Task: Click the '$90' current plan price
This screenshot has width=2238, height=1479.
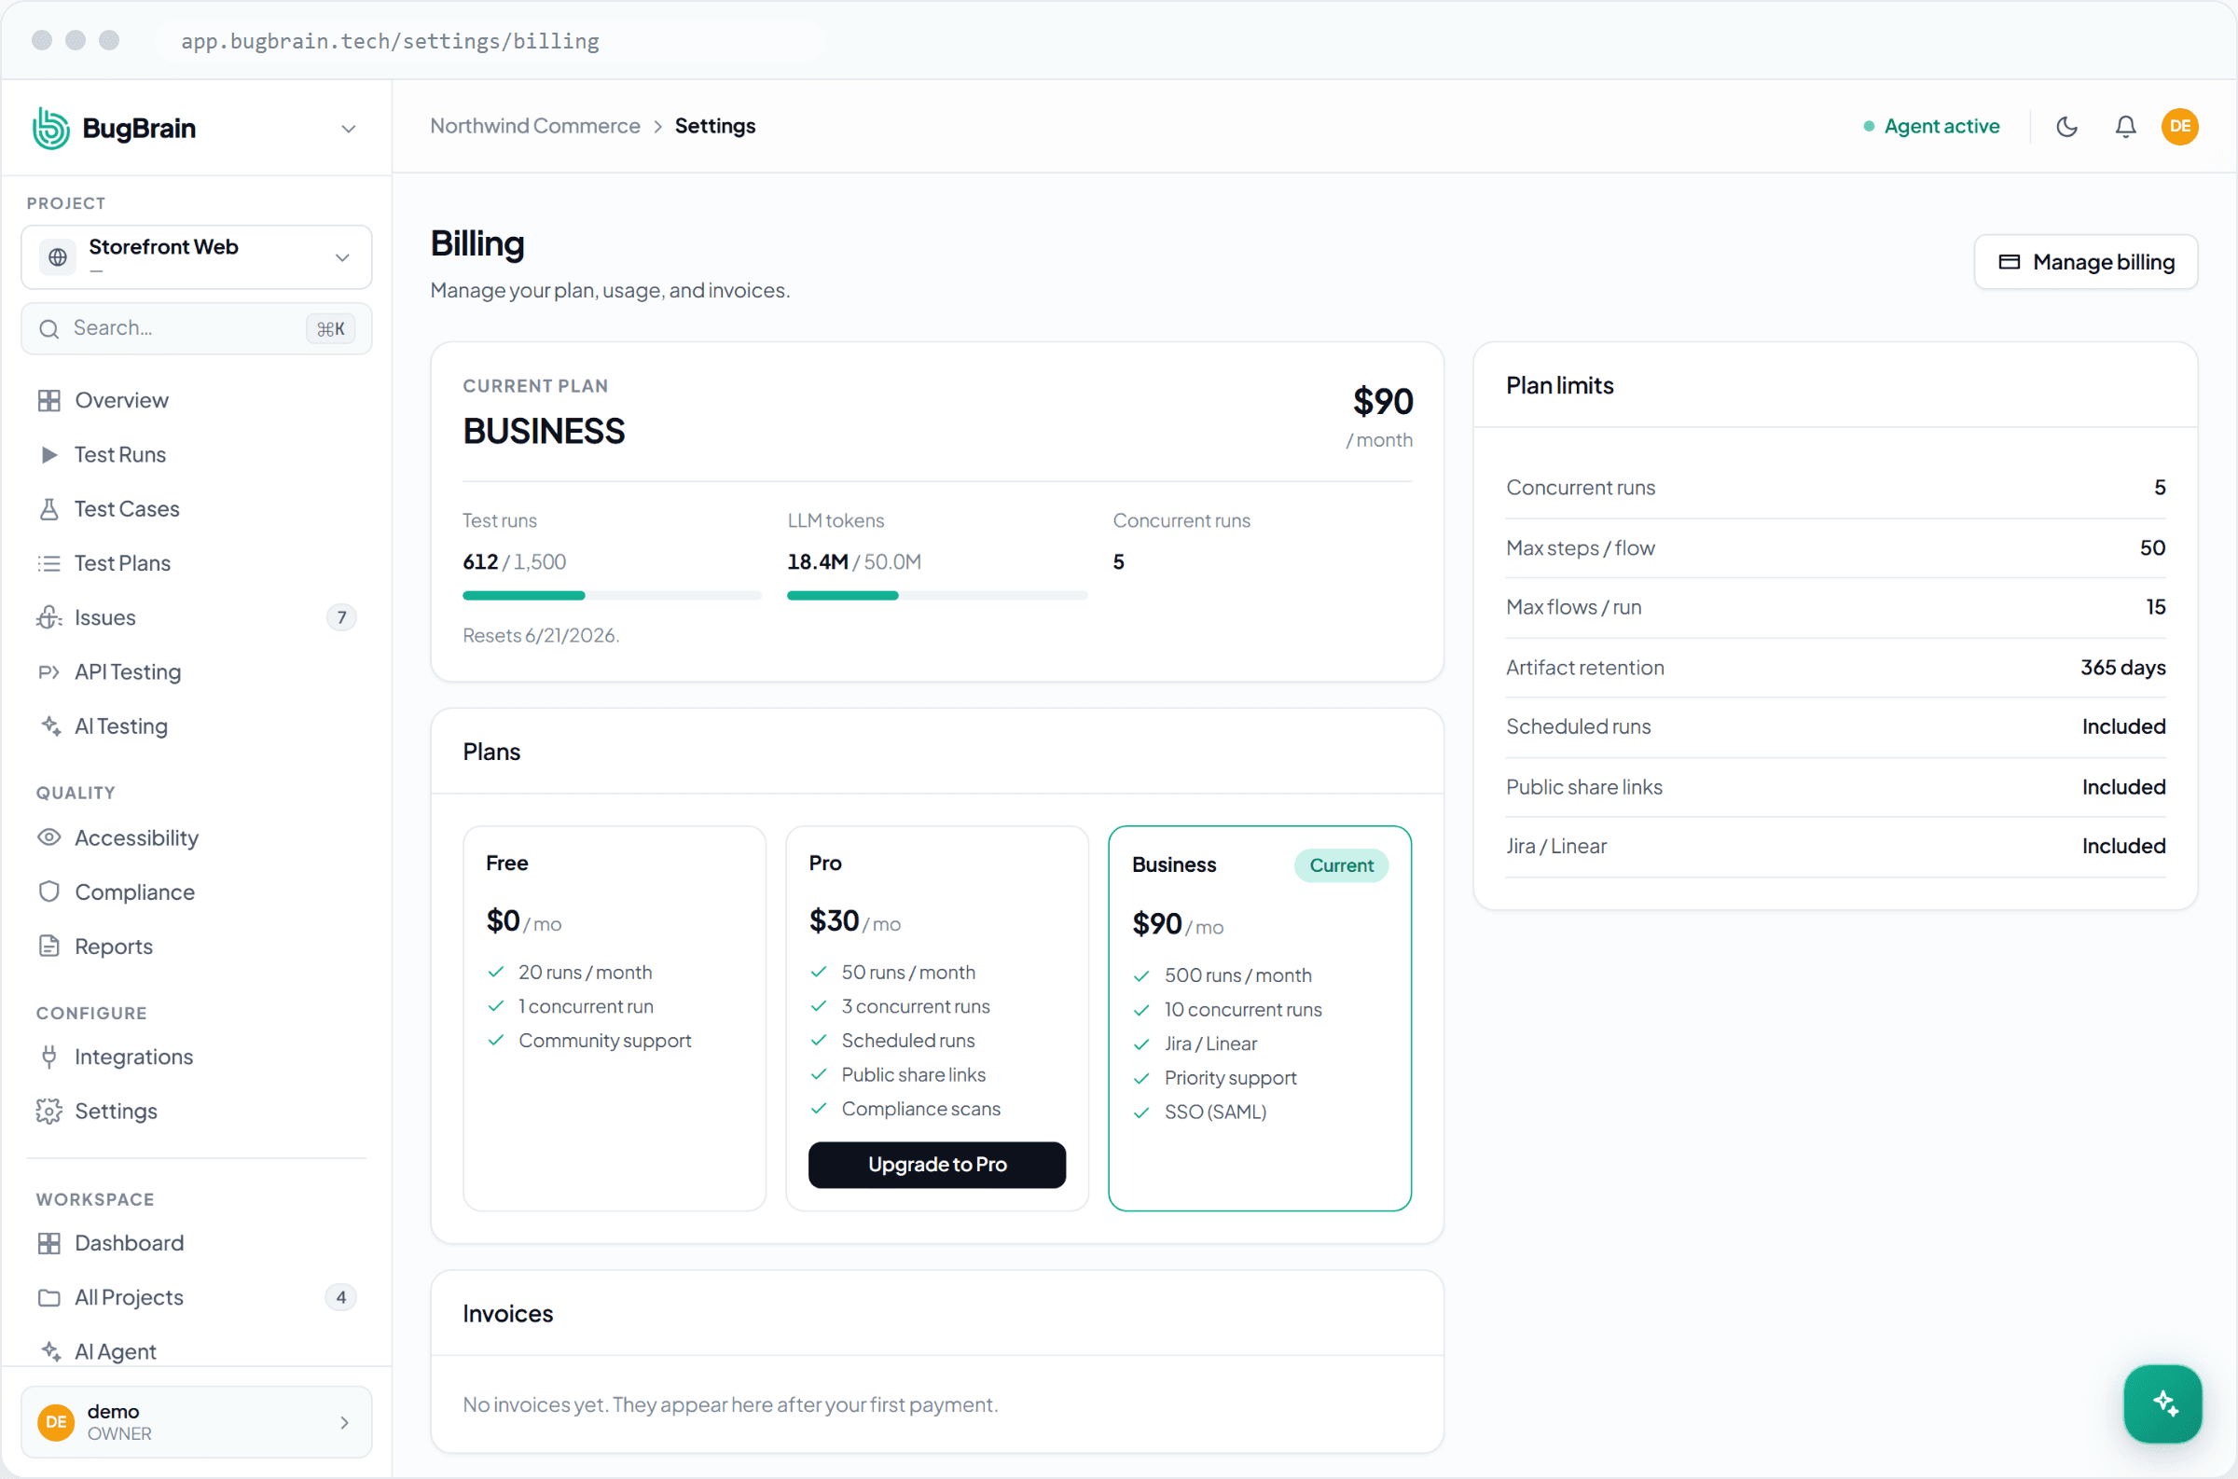Action: [1382, 401]
